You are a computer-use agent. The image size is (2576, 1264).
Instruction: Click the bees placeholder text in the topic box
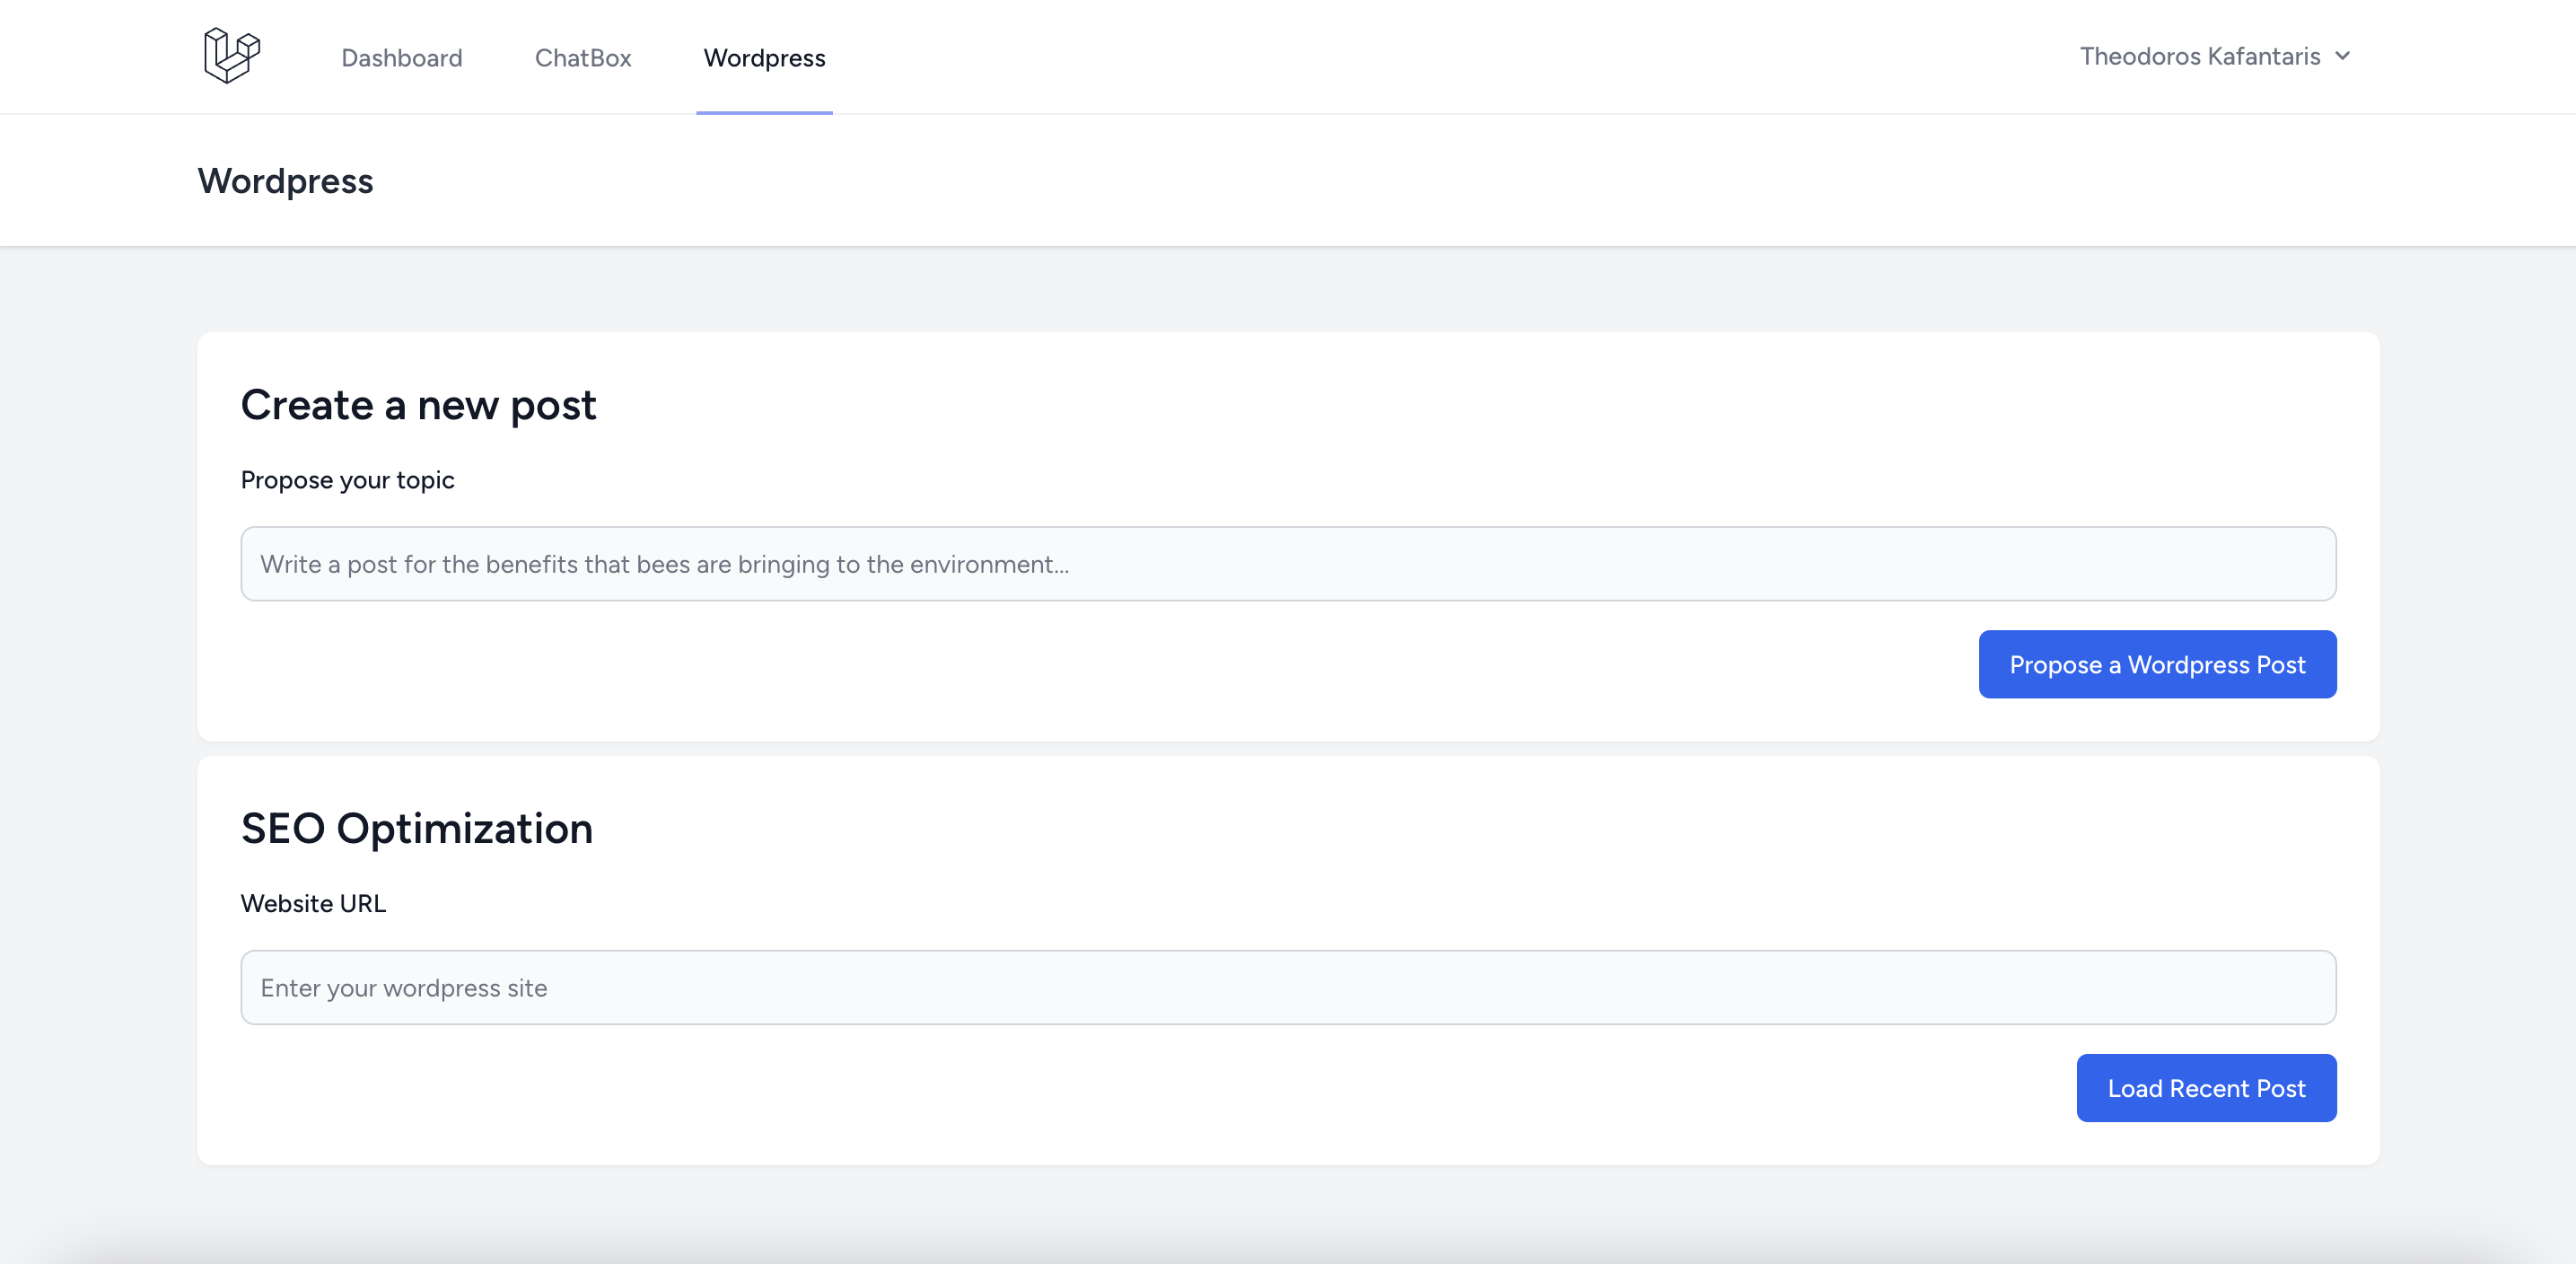click(664, 564)
